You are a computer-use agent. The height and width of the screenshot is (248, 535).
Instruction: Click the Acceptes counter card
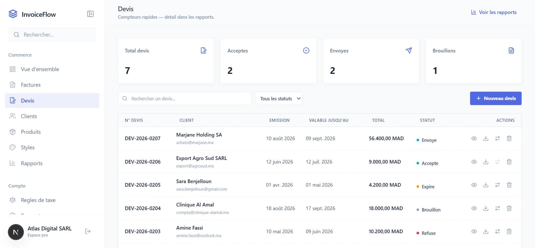[x=269, y=61]
